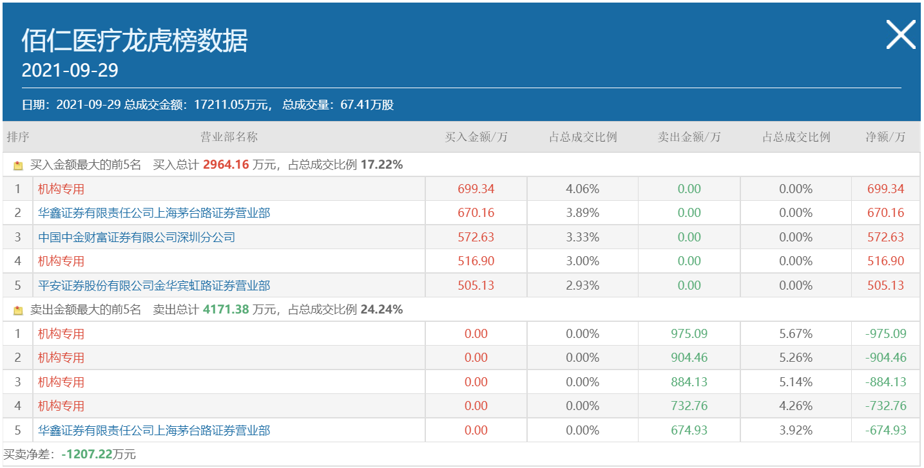This screenshot has height=468, width=924.
Task: Click the -884.13 net amount cell
Action: pyautogui.click(x=886, y=382)
